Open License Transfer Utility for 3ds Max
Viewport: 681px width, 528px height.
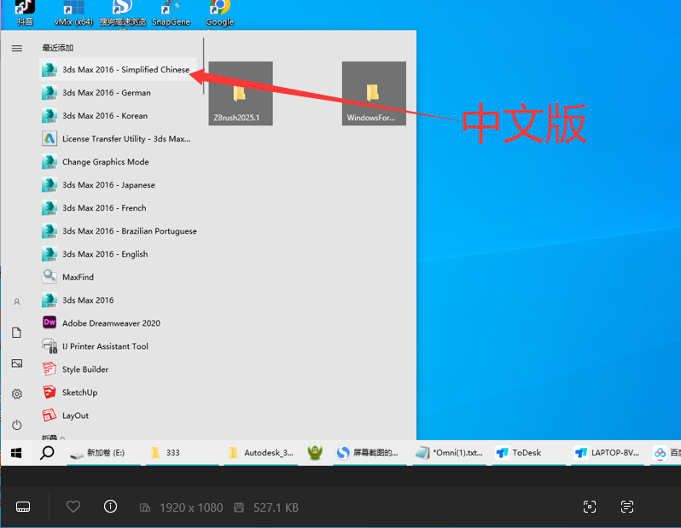[125, 139]
